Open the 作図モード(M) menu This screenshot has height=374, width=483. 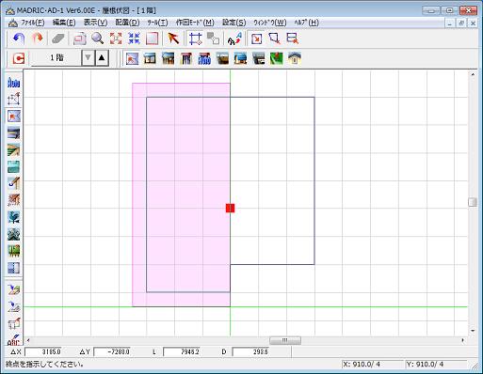pos(195,23)
